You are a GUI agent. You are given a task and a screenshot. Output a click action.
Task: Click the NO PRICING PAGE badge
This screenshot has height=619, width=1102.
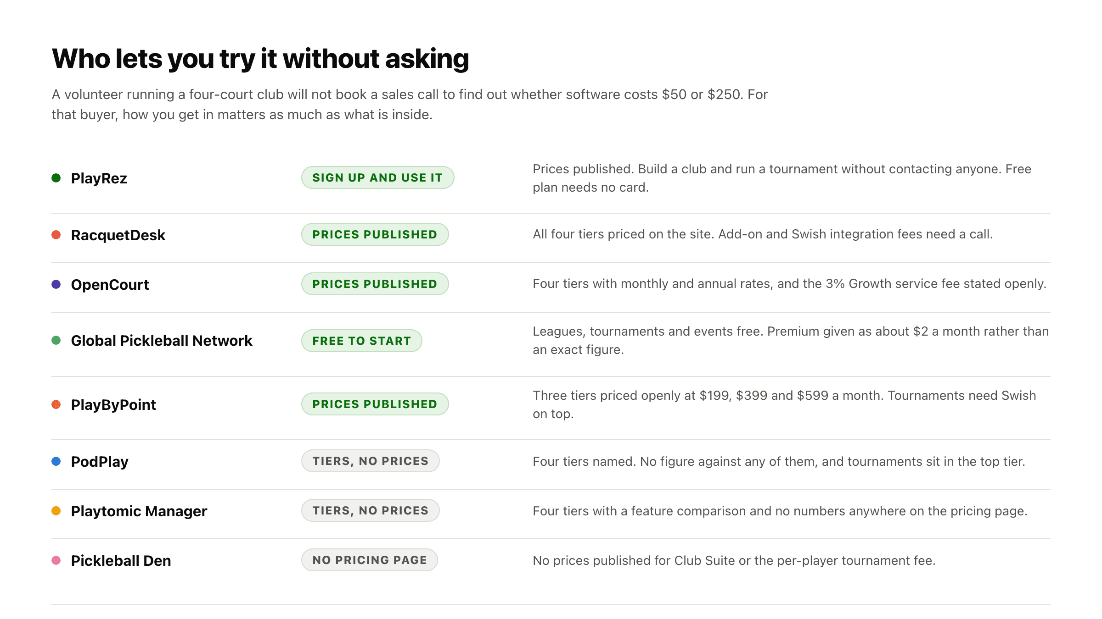(369, 560)
